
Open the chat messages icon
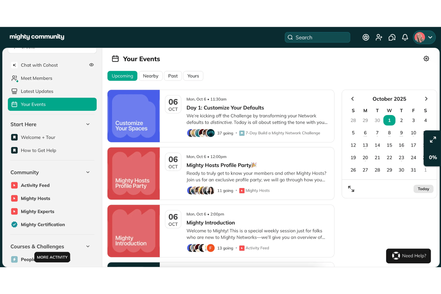(392, 37)
